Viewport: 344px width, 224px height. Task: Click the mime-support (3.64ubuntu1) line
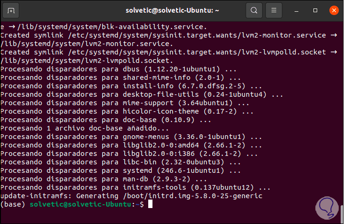[x=125, y=103]
